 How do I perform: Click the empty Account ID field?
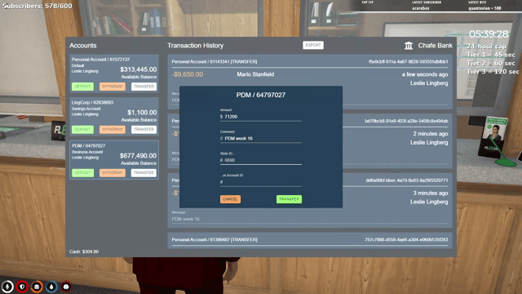(x=261, y=182)
